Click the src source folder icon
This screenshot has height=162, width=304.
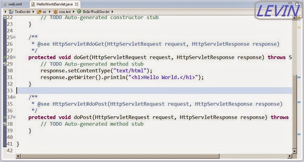39,12
